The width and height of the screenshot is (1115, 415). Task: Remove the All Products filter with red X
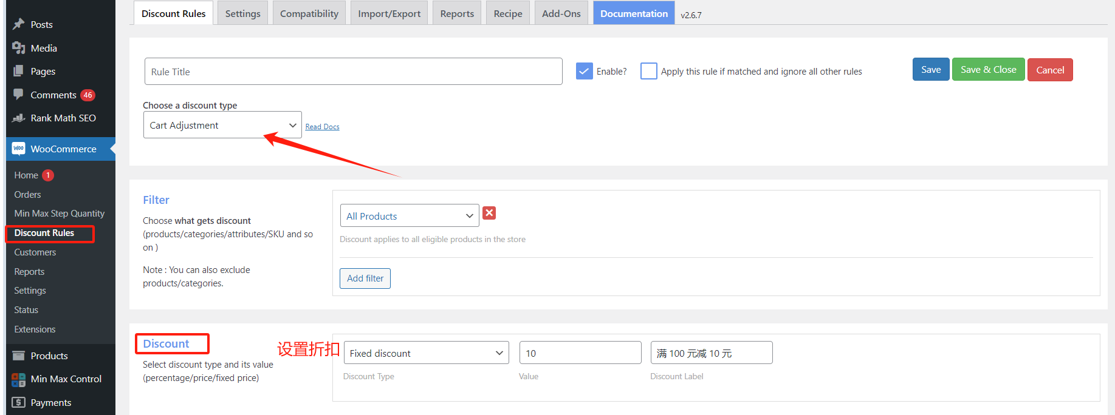[x=489, y=213]
